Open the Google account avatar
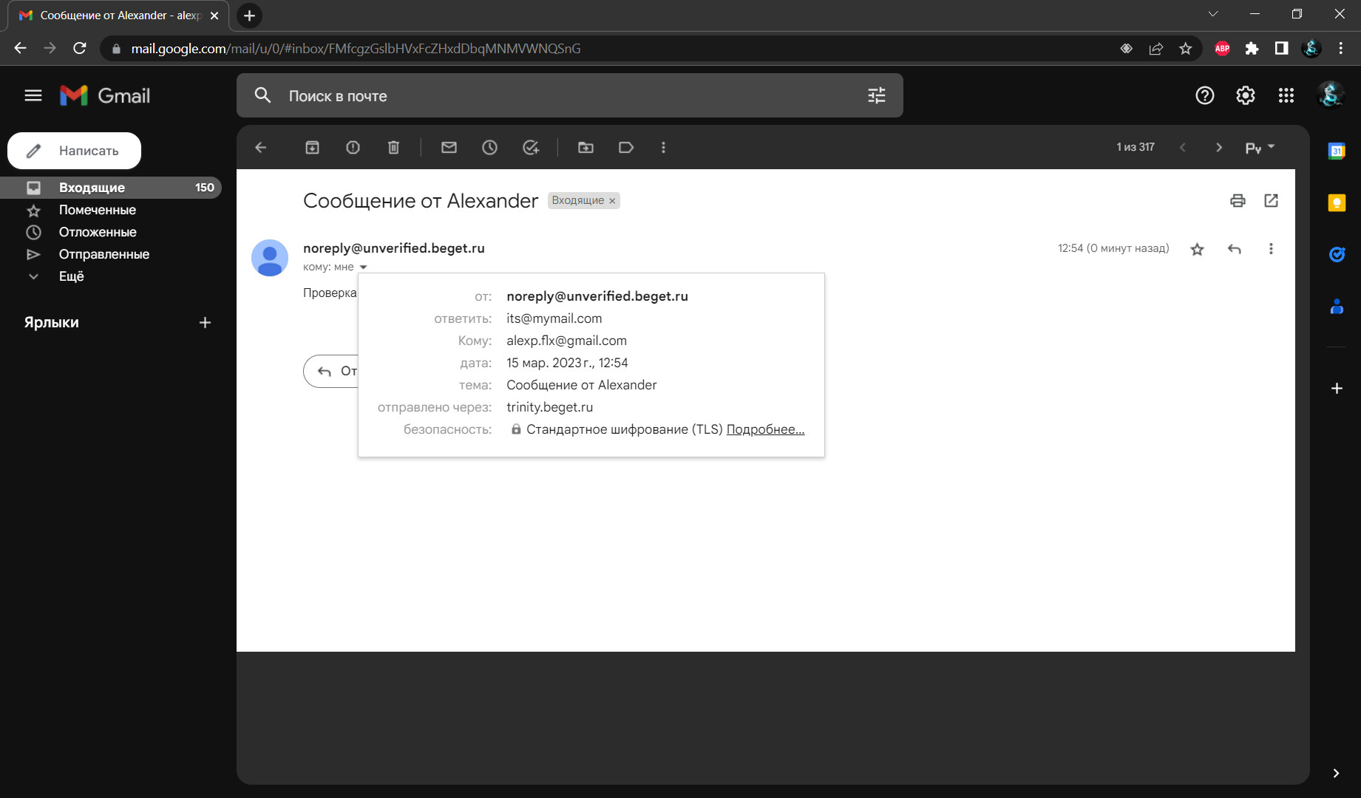 point(1331,95)
